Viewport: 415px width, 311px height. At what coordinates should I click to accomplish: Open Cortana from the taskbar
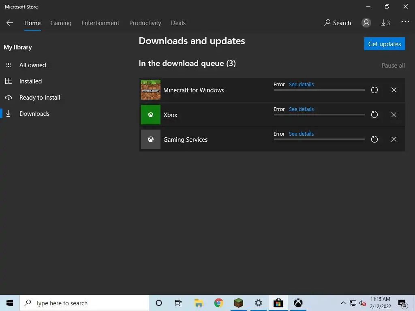point(159,303)
